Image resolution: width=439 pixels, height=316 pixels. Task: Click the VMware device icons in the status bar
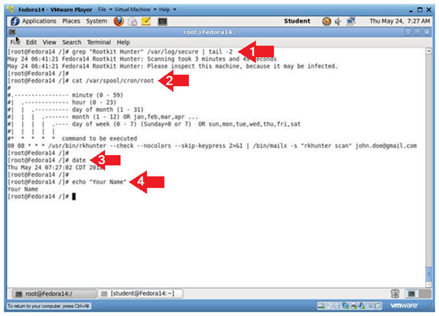[349, 306]
